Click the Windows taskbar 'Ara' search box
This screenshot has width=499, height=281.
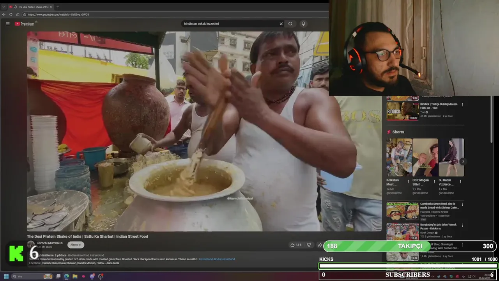(x=33, y=276)
